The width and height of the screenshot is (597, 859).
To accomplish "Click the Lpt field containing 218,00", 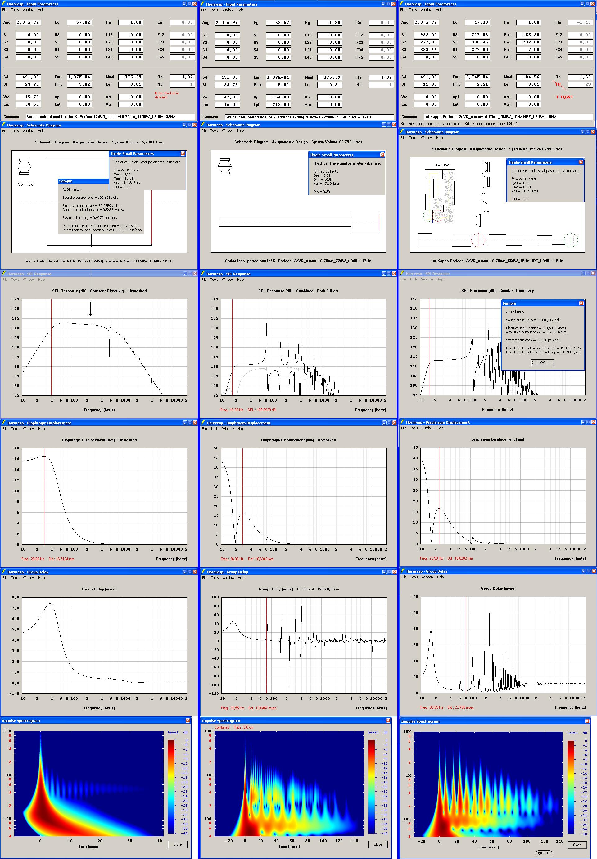I will tap(279, 105).
